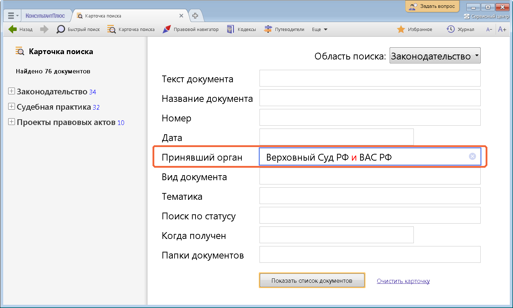Click the Тематика input field
This screenshot has width=513, height=308.
370,195
